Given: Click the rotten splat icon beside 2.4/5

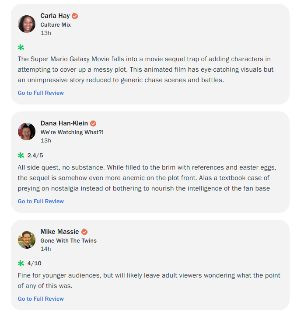Looking at the screenshot, I should [21, 155].
